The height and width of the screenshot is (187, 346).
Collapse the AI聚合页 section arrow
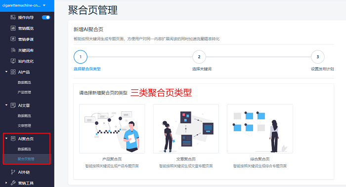[x=6, y=138]
